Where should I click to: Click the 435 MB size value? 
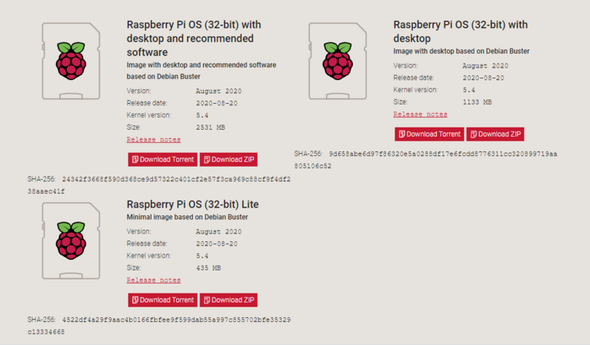pos(208,268)
